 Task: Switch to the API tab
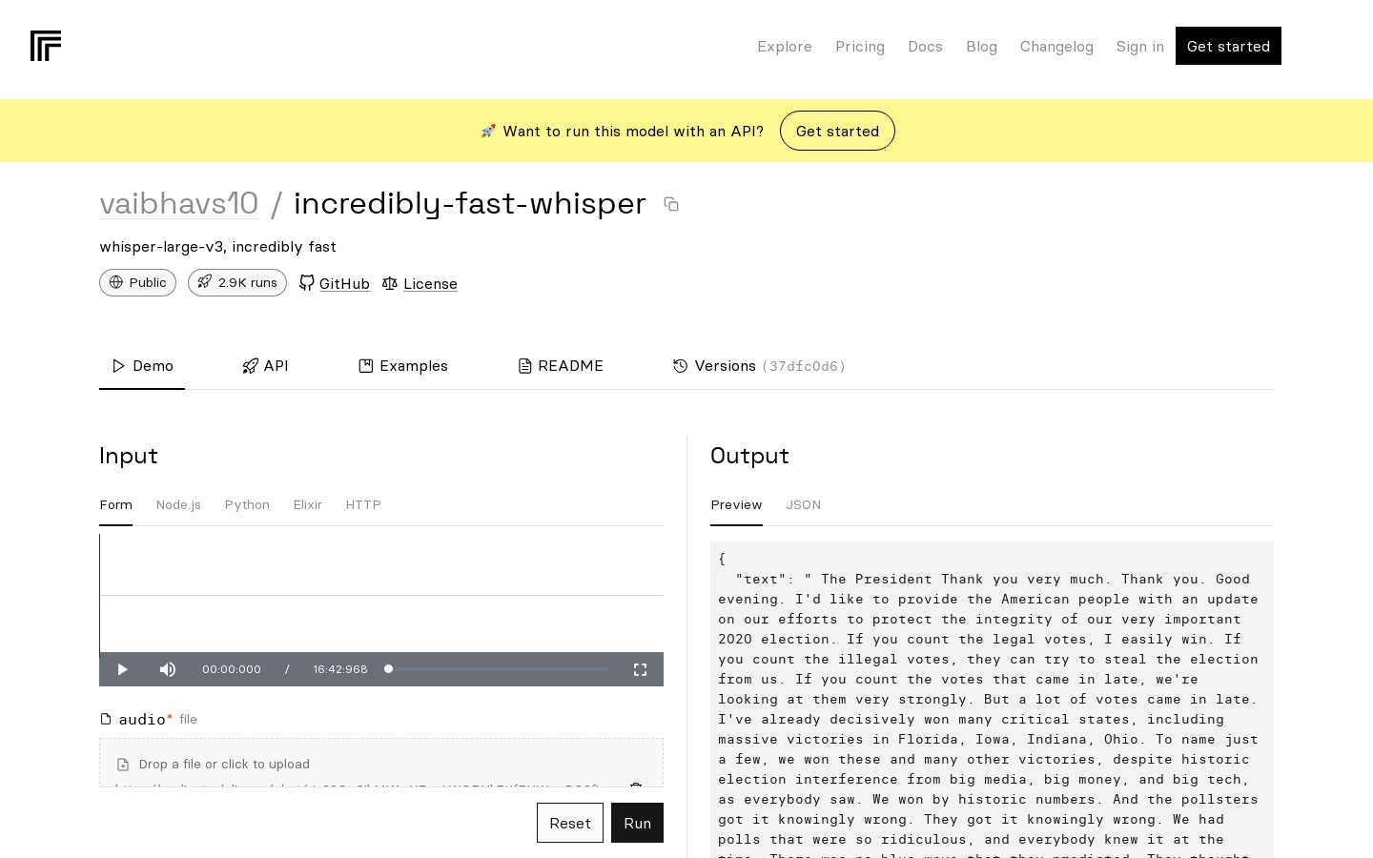pos(265,366)
